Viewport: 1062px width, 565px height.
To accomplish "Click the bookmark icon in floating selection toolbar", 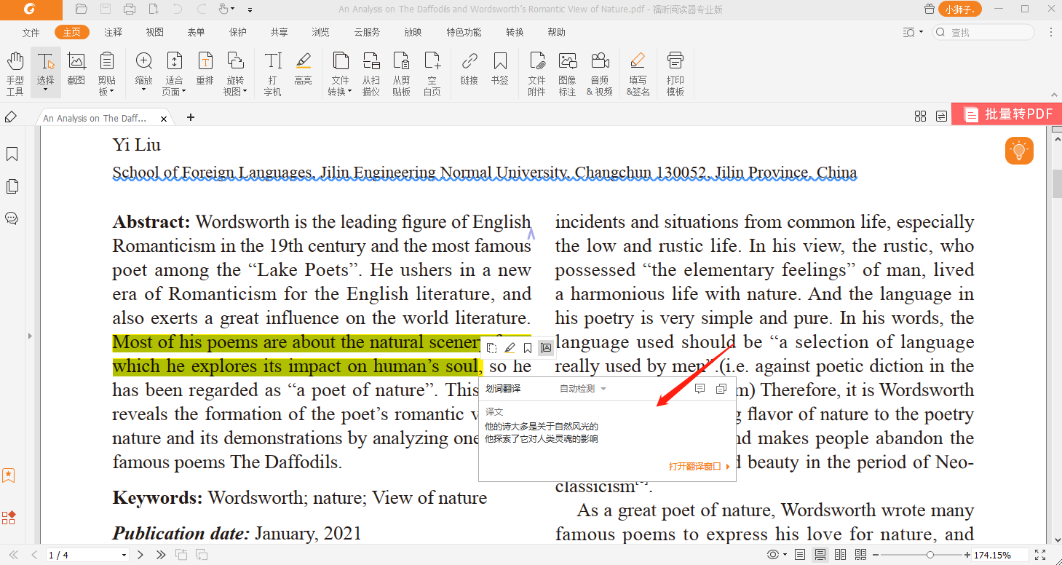I will point(528,348).
